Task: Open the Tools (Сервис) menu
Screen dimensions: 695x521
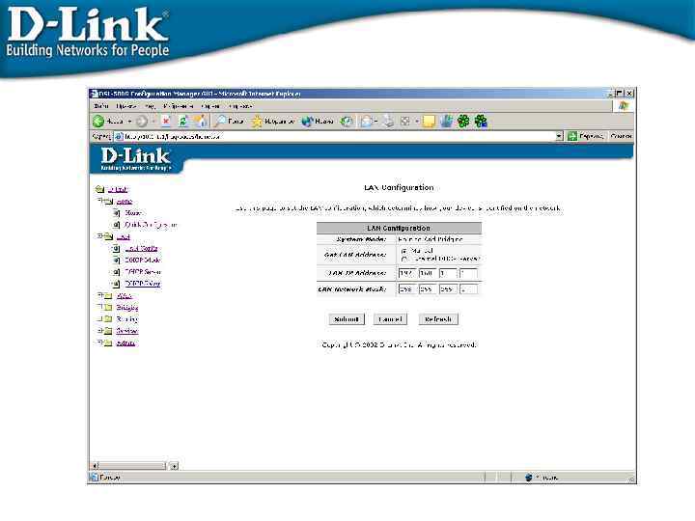Action: point(210,106)
